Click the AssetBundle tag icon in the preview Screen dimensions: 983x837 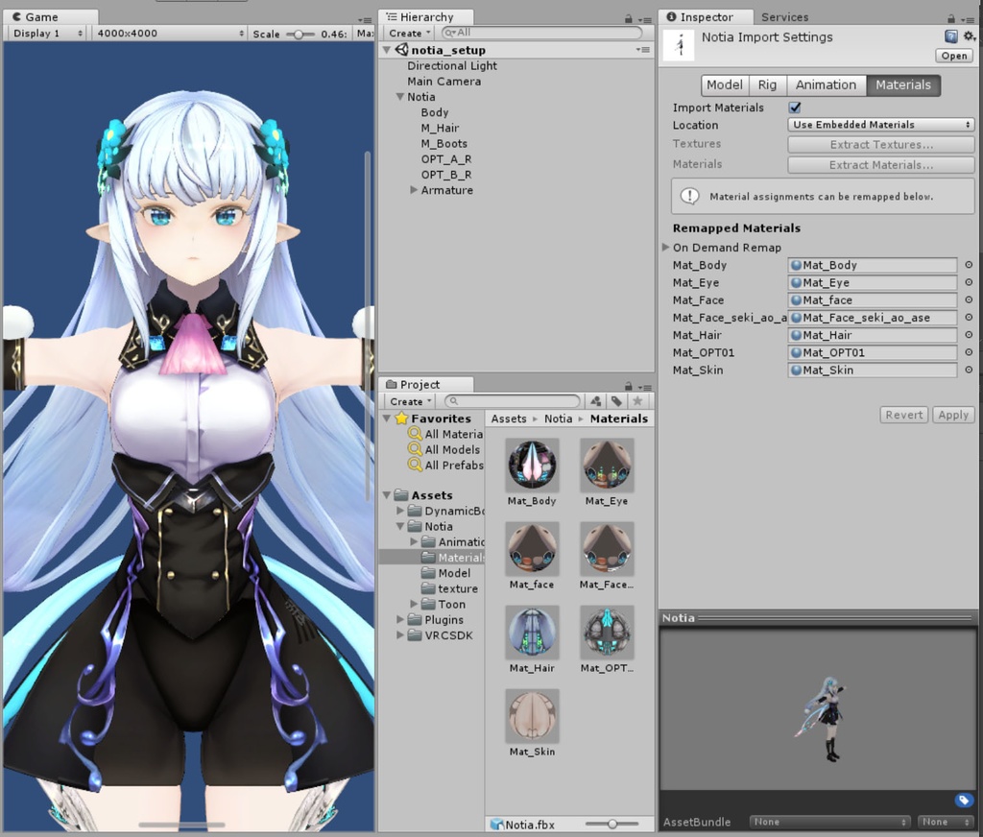tap(963, 799)
